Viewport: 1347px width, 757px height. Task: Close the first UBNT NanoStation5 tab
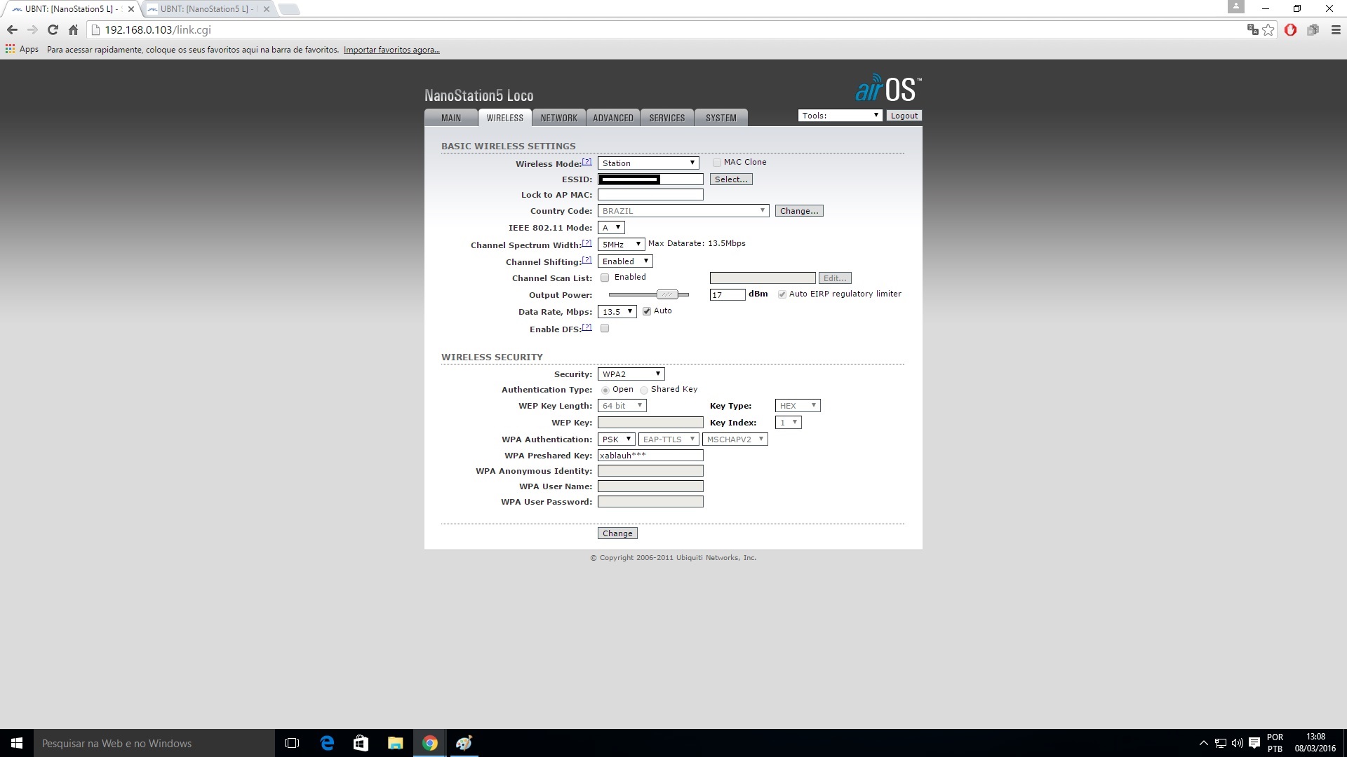[130, 9]
